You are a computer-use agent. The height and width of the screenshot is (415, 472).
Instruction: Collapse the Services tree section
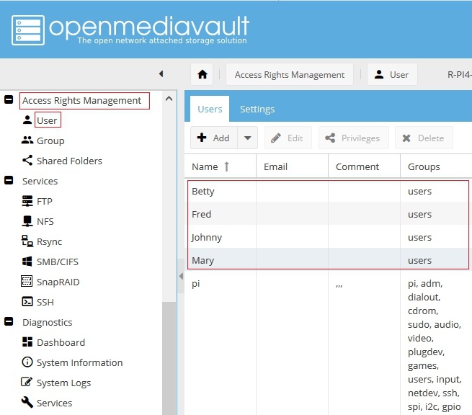coord(9,181)
